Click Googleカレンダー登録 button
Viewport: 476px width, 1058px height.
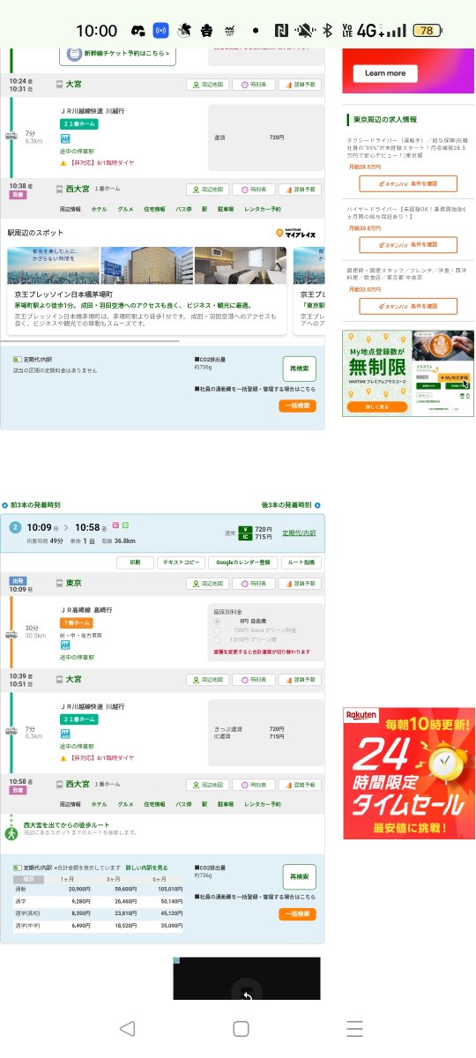click(x=244, y=562)
